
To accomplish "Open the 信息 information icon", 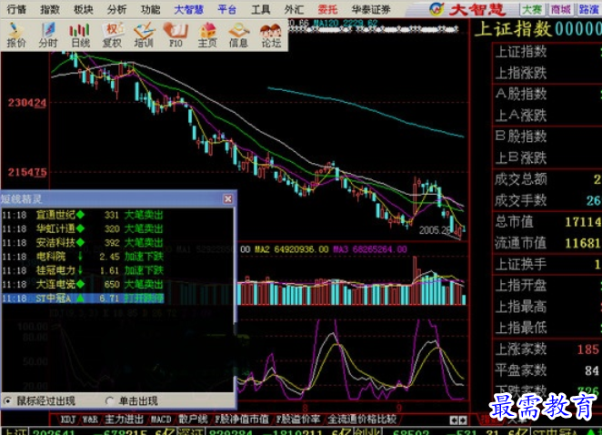I will tap(239, 35).
